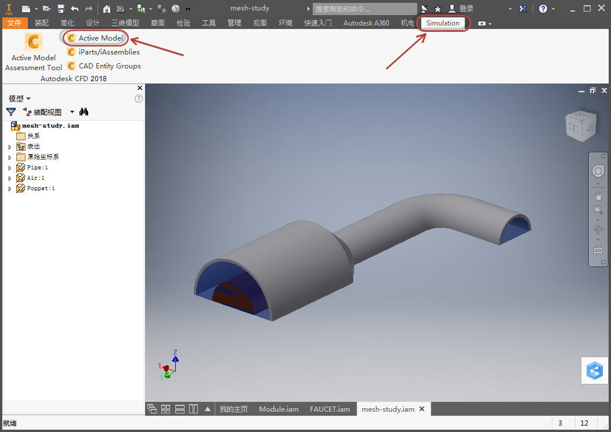Screen dimensions: 611x432
Task: Open the sign-in dropdown arrow
Action: pos(510,9)
